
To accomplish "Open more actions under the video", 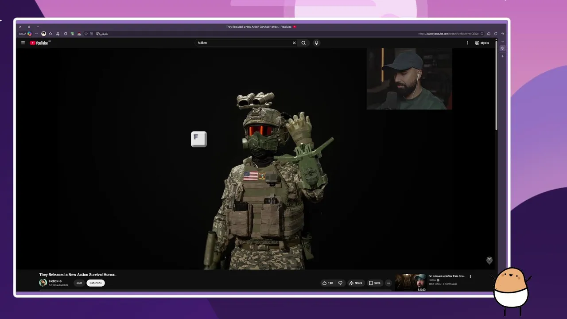I will point(388,283).
